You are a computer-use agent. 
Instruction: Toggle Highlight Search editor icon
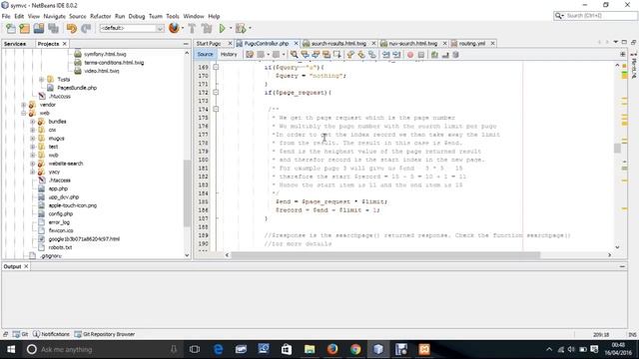[x=326, y=55]
